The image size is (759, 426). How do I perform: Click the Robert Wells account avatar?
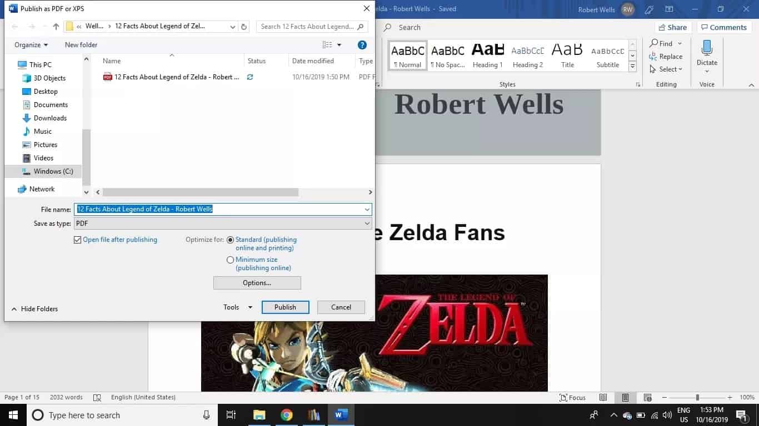tap(627, 9)
